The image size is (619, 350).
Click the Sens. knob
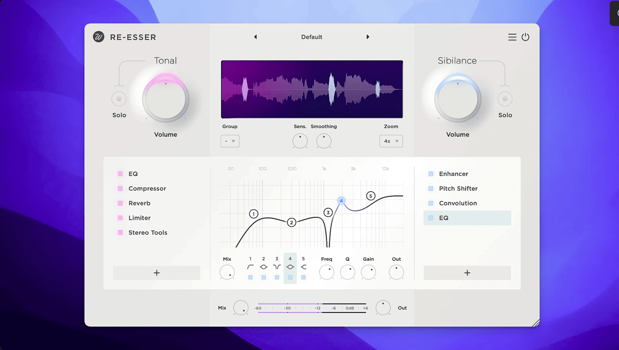pos(300,141)
